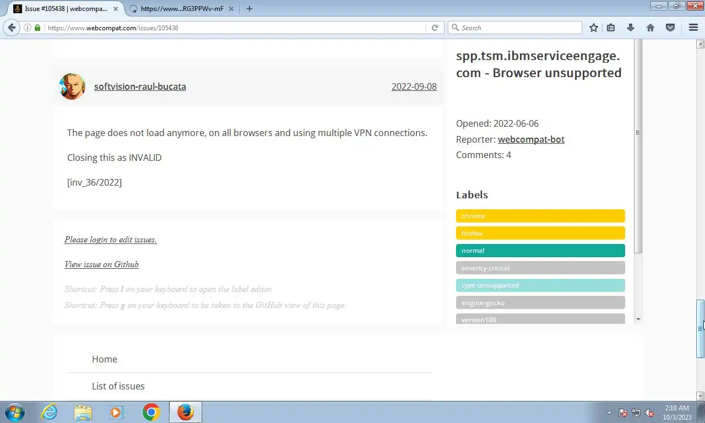Click the Action Center flag icon

coord(623,413)
